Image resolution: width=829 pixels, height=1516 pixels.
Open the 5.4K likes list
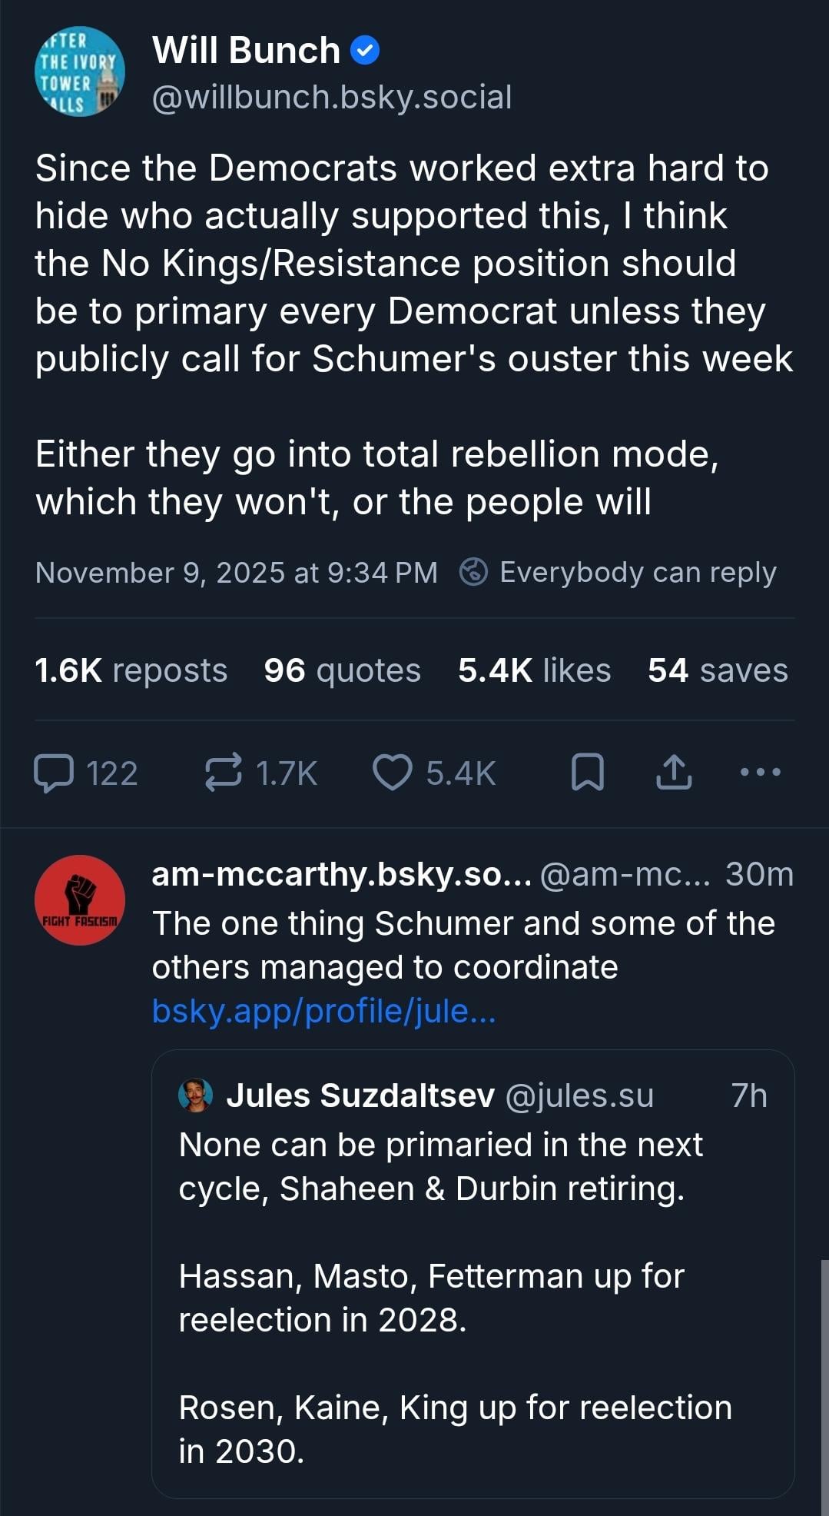pyautogui.click(x=534, y=670)
